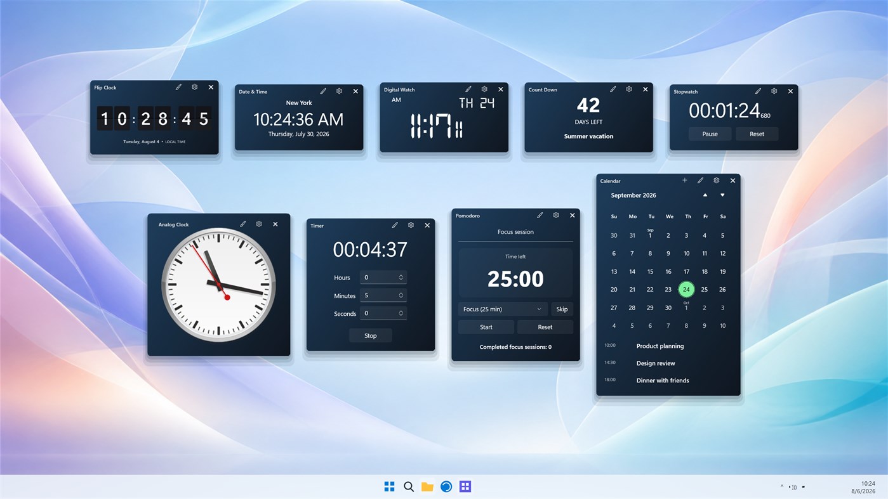Open settings gear on Date & Time widget
The height and width of the screenshot is (499, 888).
[340, 91]
